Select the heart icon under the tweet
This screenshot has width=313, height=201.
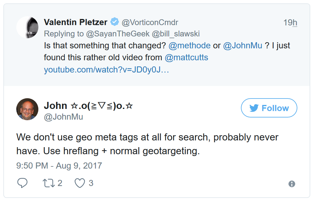[x=80, y=183]
